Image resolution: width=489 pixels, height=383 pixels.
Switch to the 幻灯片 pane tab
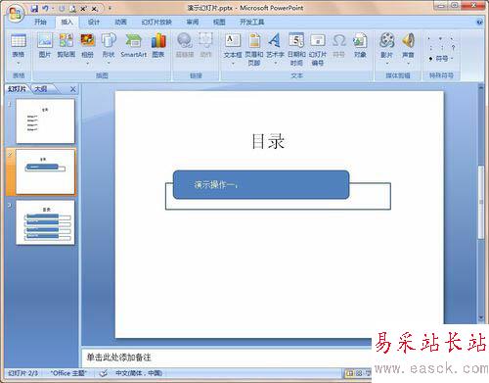click(x=17, y=89)
